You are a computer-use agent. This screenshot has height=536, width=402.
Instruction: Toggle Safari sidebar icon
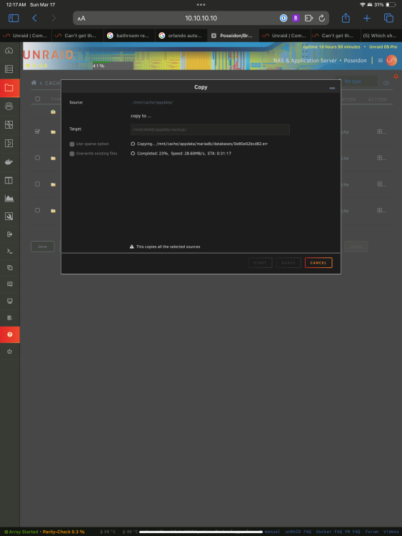[14, 18]
